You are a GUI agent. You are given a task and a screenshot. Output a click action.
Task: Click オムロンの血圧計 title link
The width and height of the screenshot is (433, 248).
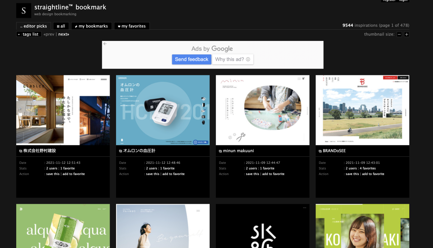pyautogui.click(x=139, y=151)
